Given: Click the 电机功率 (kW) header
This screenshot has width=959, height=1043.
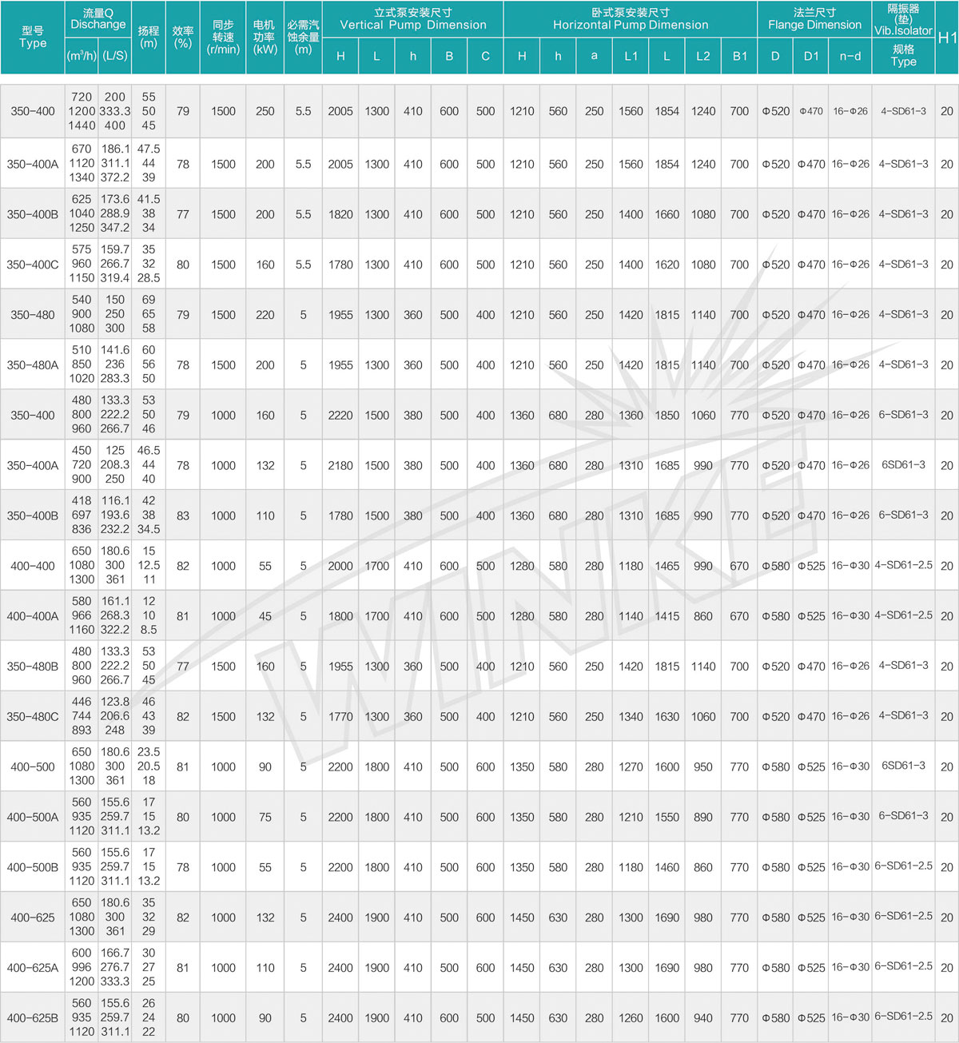Looking at the screenshot, I should click(265, 38).
